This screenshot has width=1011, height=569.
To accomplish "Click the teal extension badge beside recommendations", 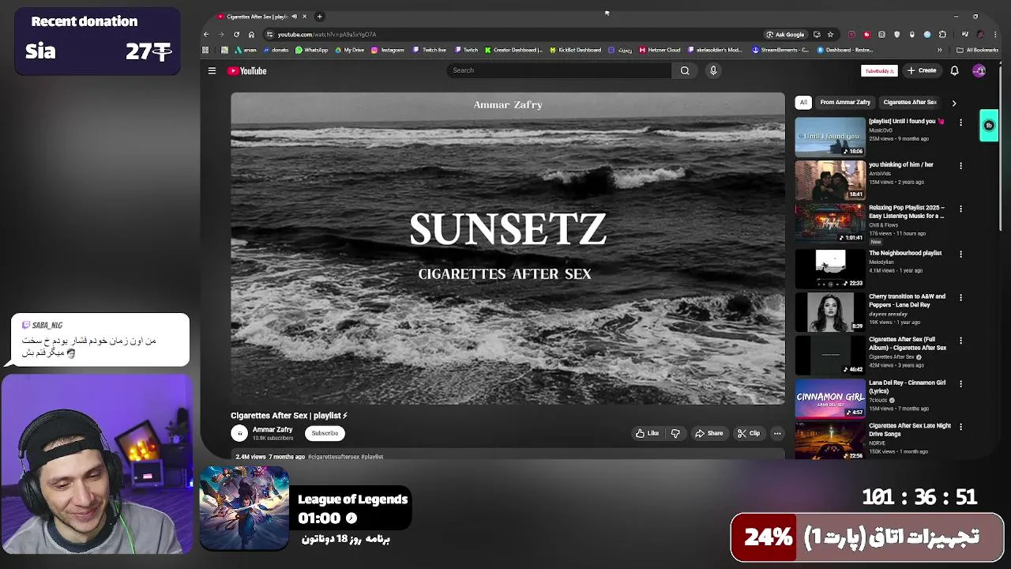I will click(x=989, y=126).
